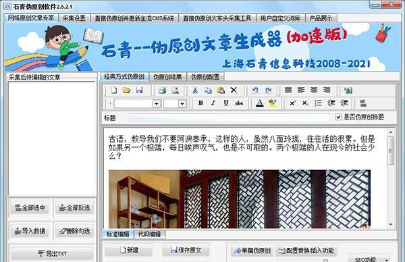405x262 pixels.
Task: Toggle italic formatting
Action: click(x=213, y=103)
